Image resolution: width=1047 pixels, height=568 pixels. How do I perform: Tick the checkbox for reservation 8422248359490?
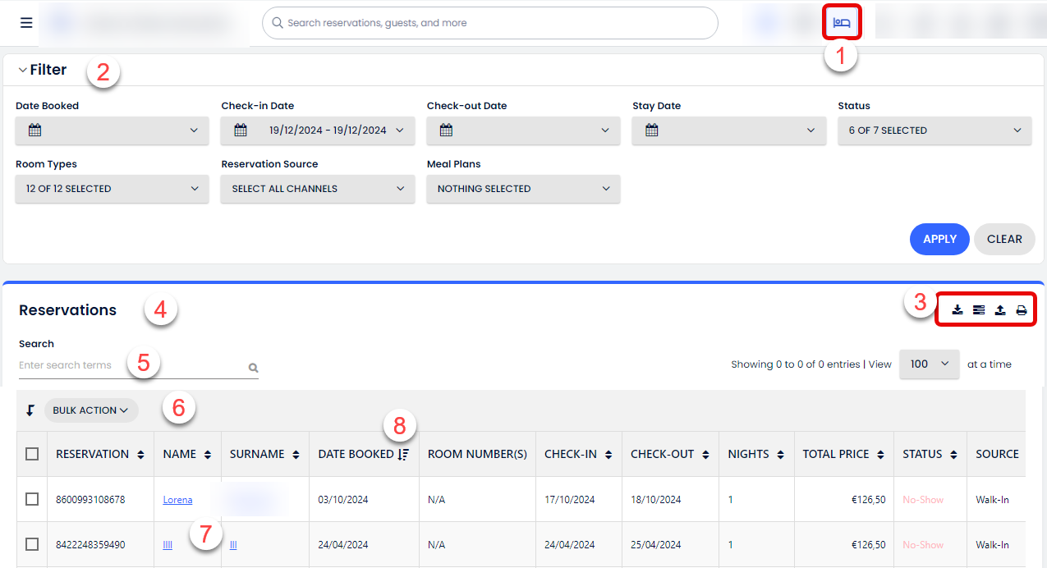[31, 544]
